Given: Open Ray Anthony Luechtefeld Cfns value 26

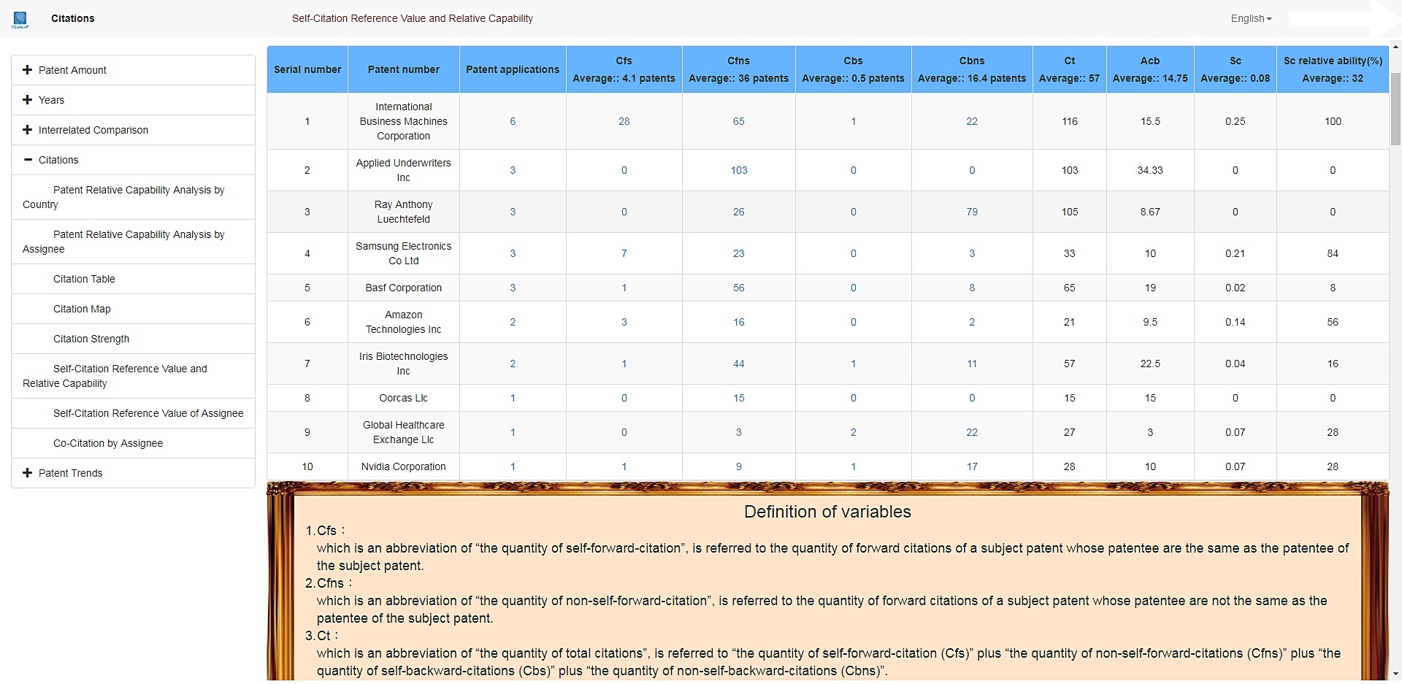Looking at the screenshot, I should (738, 212).
